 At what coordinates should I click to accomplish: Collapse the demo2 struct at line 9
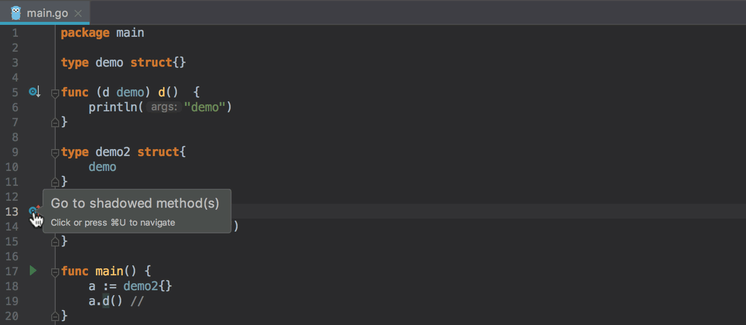click(x=55, y=153)
